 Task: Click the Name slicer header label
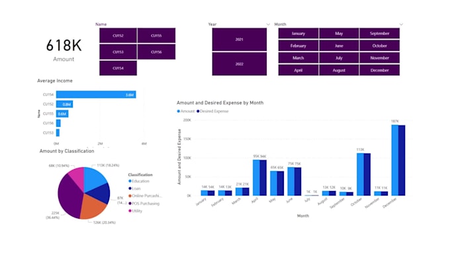(101, 24)
